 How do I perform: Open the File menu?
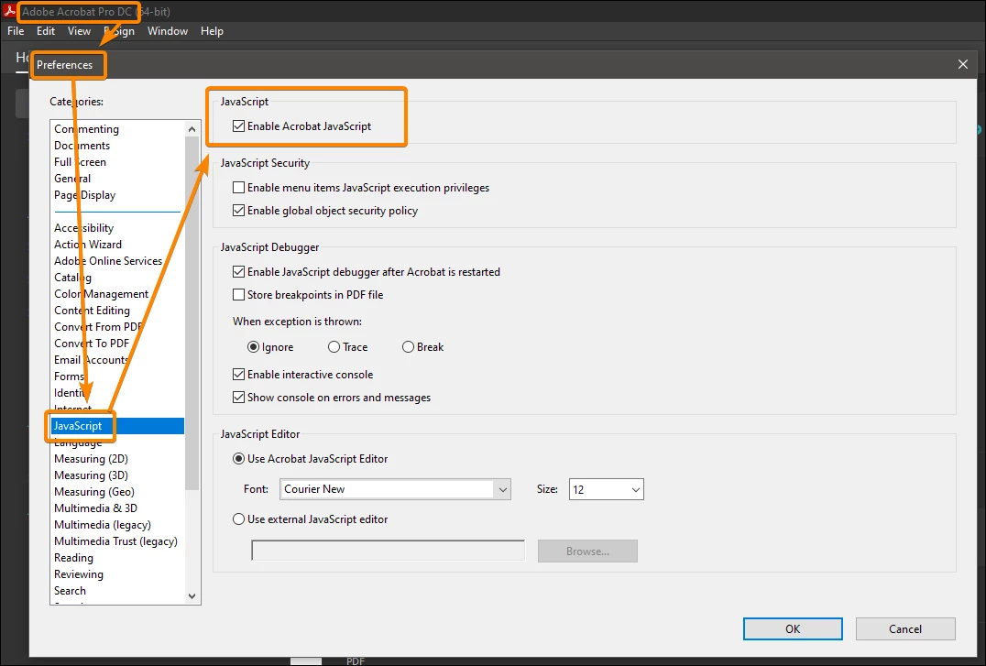click(x=16, y=31)
